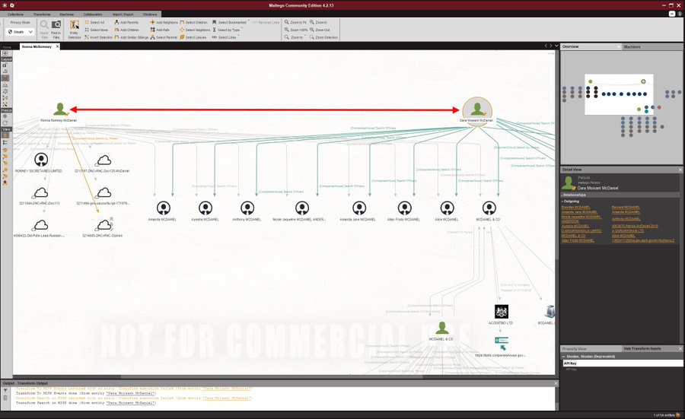Open the Collaboration ribbon tab

click(x=93, y=14)
